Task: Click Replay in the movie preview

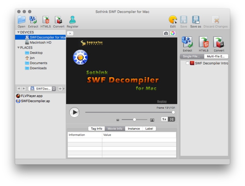Action: pyautogui.click(x=162, y=102)
